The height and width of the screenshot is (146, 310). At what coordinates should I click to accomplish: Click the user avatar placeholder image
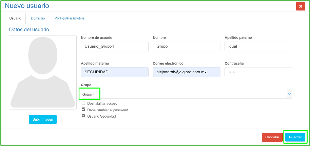pos(43,72)
